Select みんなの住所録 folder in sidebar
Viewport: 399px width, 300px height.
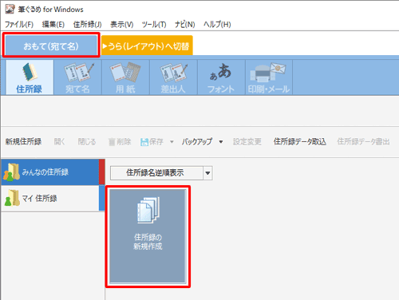pyautogui.click(x=50, y=172)
